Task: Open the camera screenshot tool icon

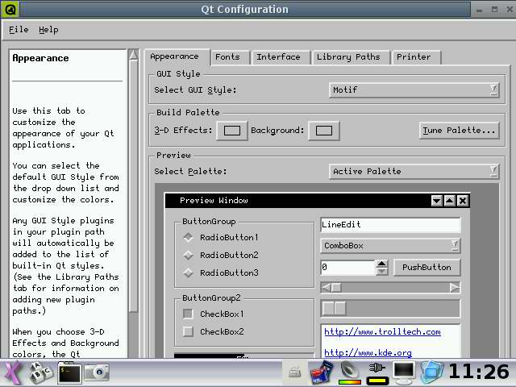Action: [x=98, y=372]
